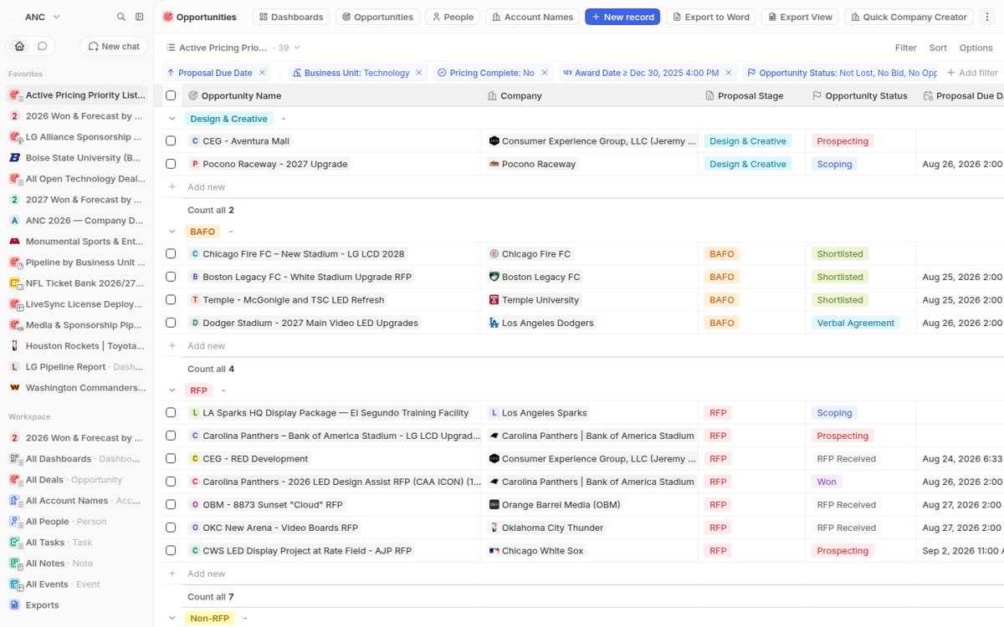1004x627 pixels.
Task: Open the view Options menu
Action: tap(976, 48)
